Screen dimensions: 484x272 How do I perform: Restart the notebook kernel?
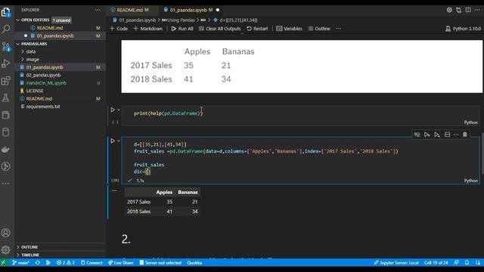257,29
